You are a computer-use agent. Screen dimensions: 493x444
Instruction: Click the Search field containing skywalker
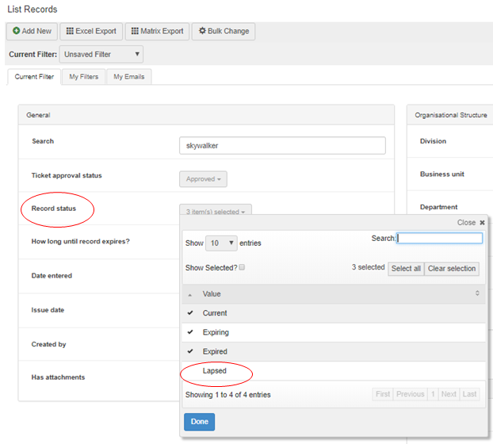tap(282, 146)
